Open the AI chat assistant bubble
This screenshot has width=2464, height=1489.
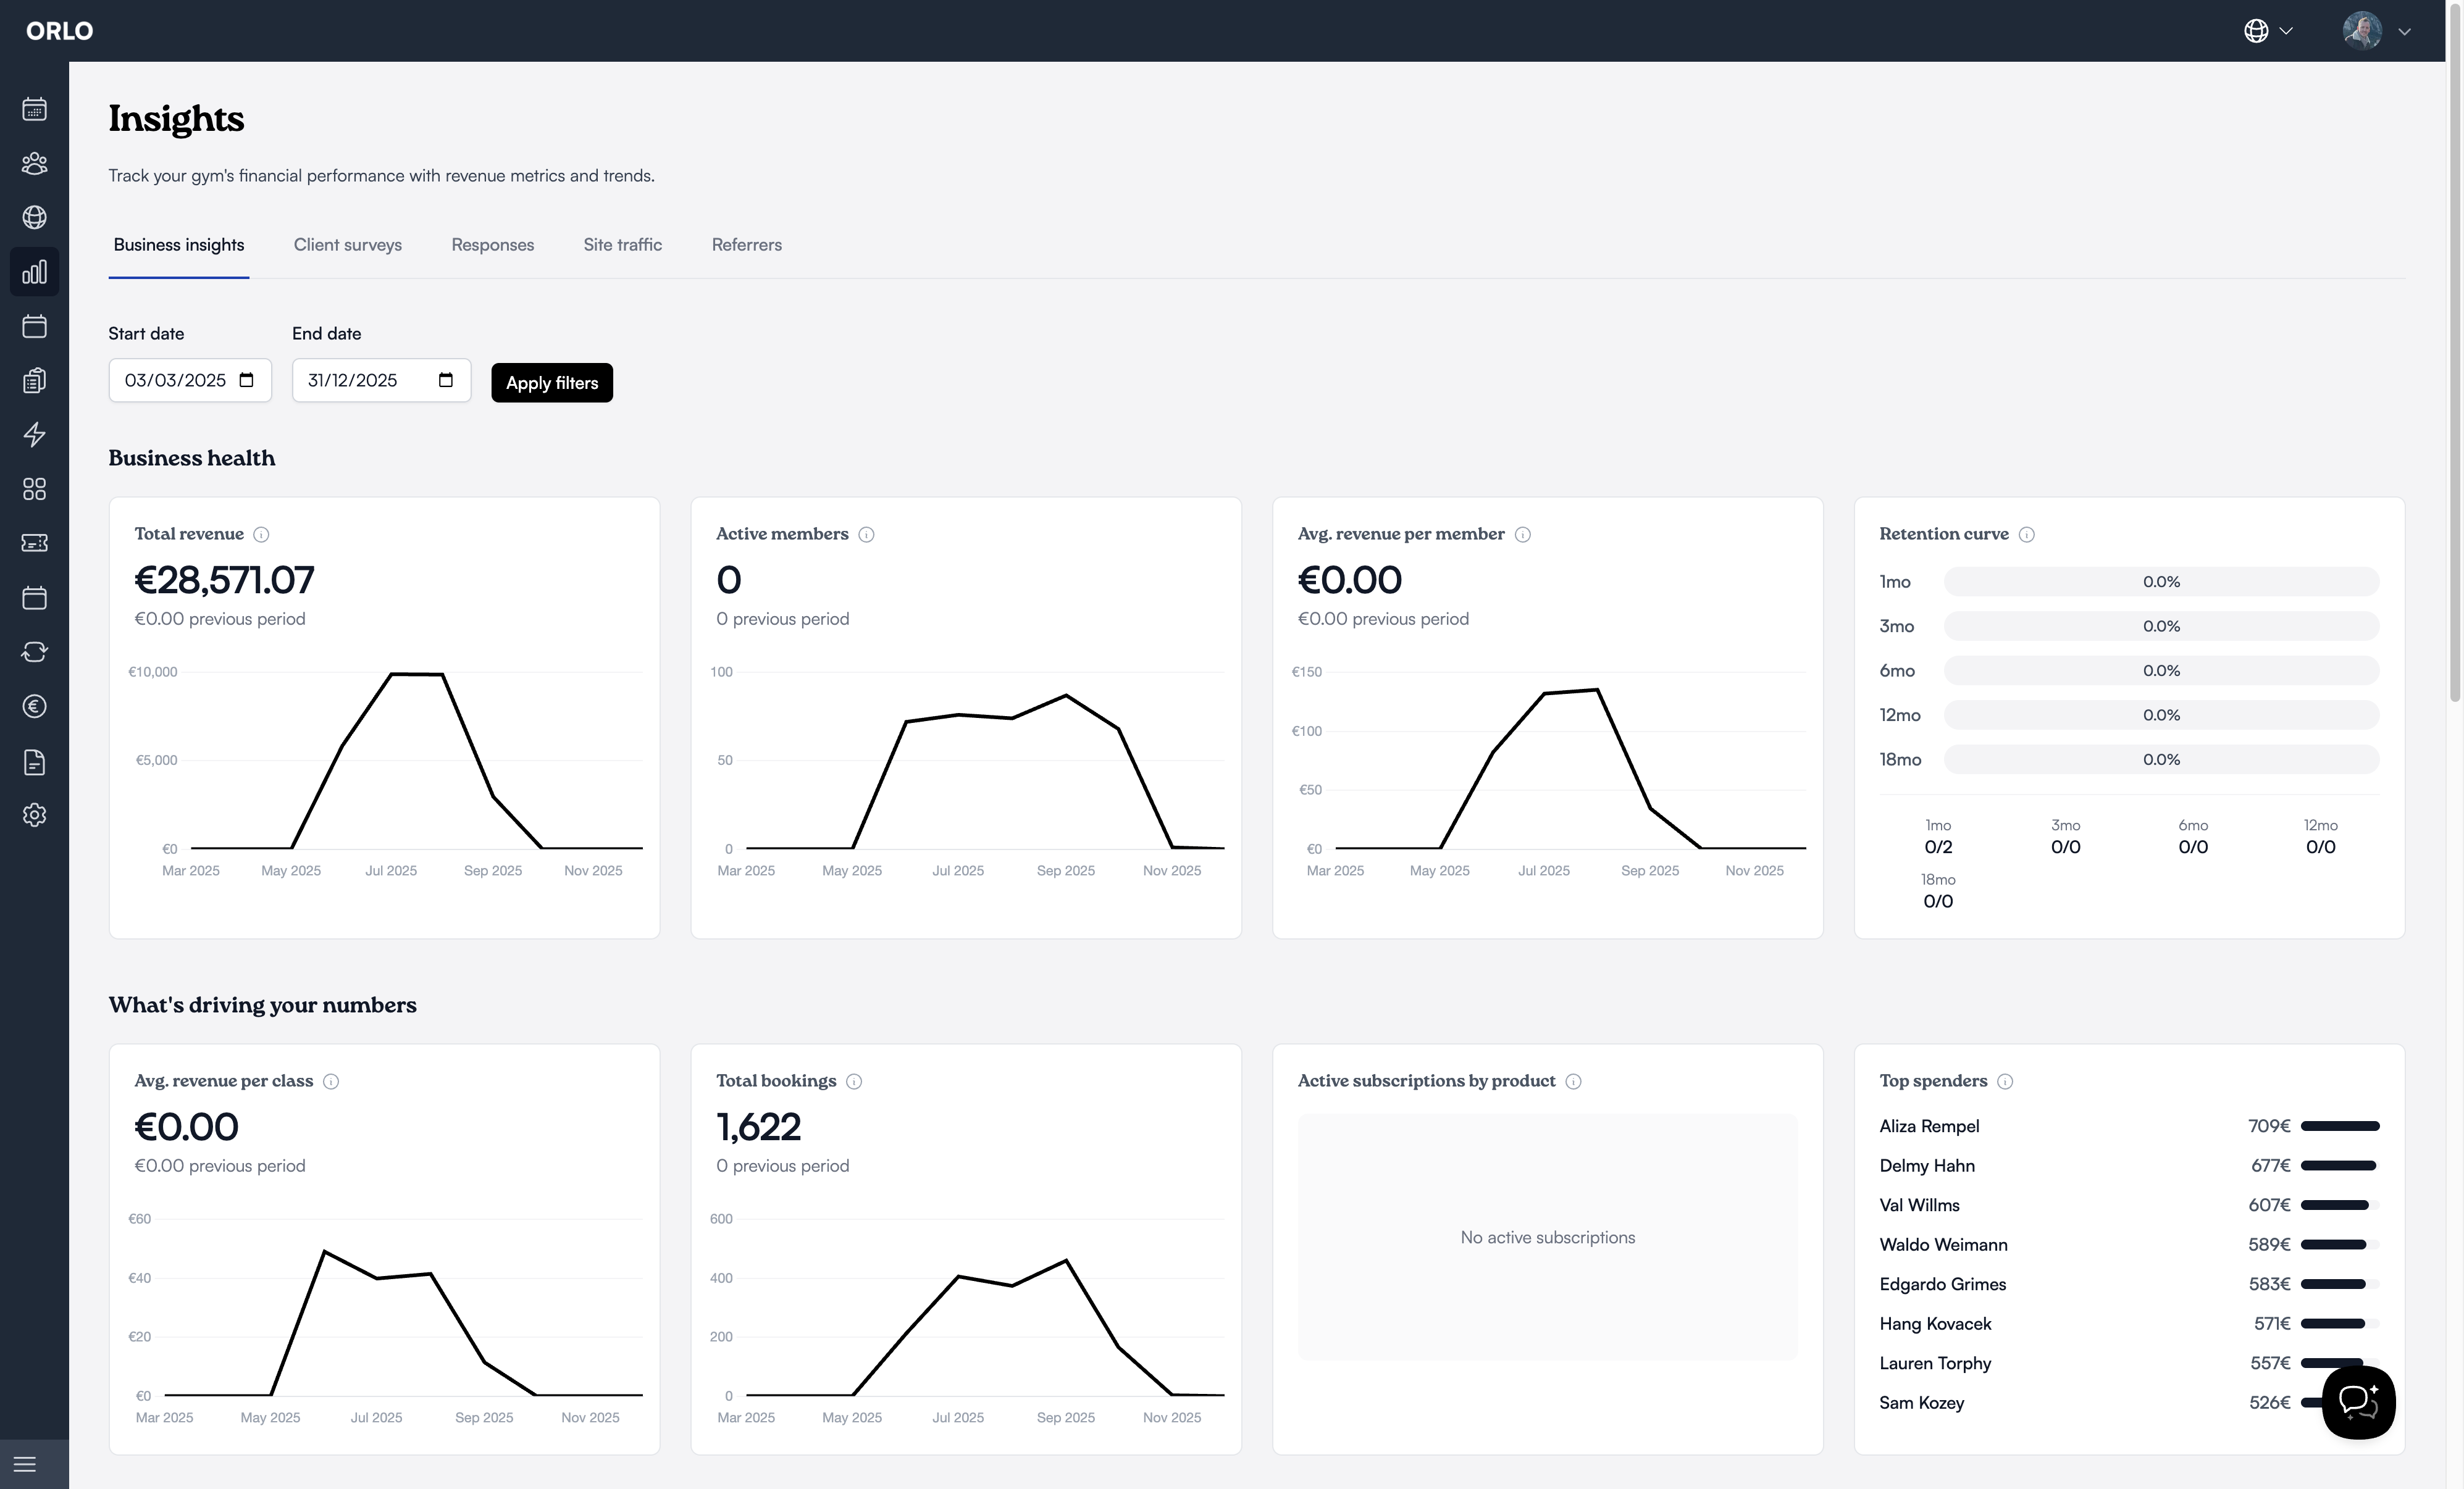(x=2358, y=1402)
